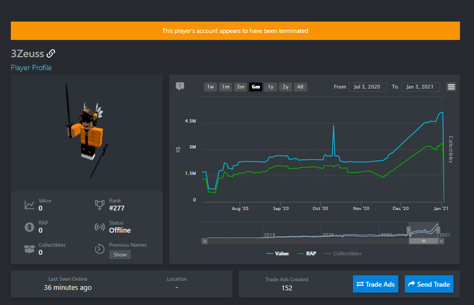This screenshot has height=305, width=474.
Task: Click the Previous Names history icon
Action: pyautogui.click(x=100, y=249)
